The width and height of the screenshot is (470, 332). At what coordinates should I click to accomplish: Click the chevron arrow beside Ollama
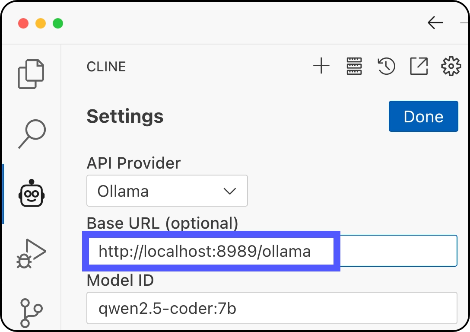click(x=230, y=191)
